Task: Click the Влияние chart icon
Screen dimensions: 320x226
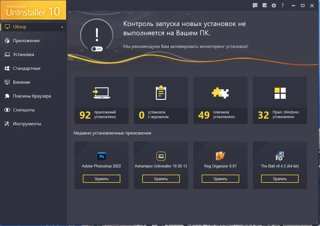Action: pyautogui.click(x=7, y=82)
